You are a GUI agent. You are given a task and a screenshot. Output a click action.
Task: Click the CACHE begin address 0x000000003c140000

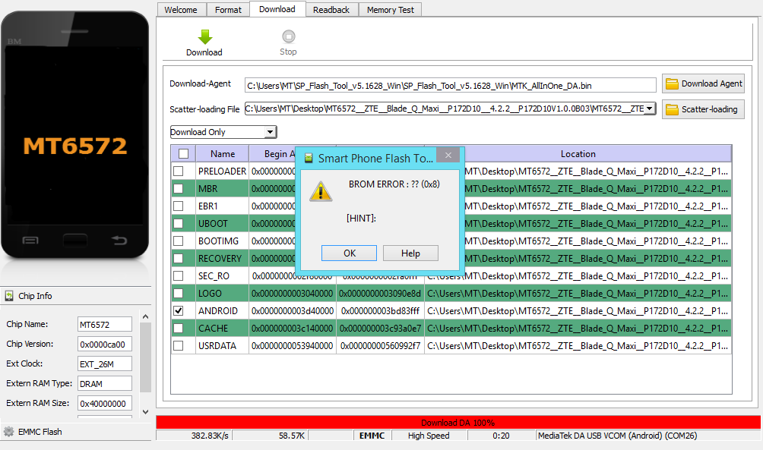tap(293, 329)
